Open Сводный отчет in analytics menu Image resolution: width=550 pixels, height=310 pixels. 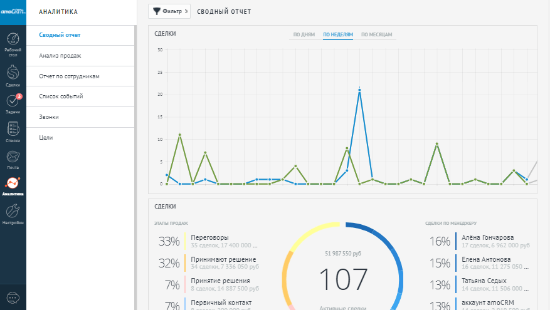(x=60, y=34)
